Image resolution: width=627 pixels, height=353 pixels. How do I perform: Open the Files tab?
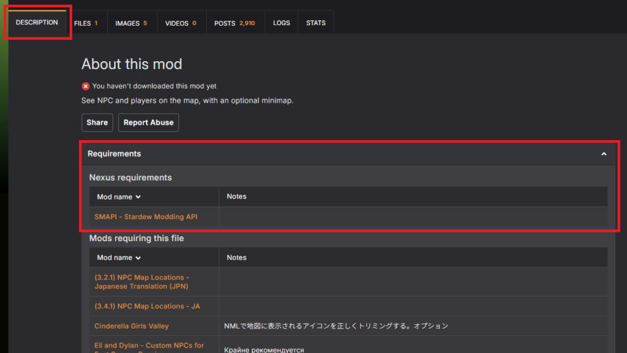pos(86,23)
